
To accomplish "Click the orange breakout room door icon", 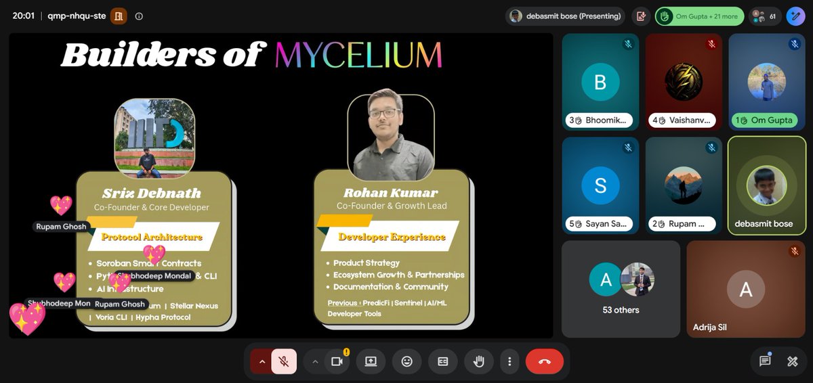I will click(x=119, y=16).
